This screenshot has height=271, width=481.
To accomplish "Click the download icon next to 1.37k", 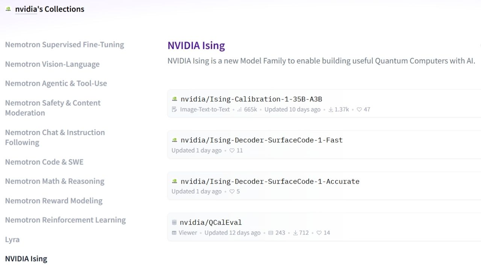I will point(331,110).
